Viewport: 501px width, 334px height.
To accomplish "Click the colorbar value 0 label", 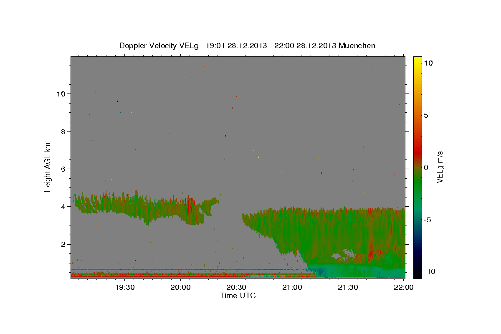I will click(426, 167).
